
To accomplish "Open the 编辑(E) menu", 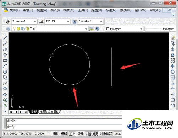I will pos(28,10).
